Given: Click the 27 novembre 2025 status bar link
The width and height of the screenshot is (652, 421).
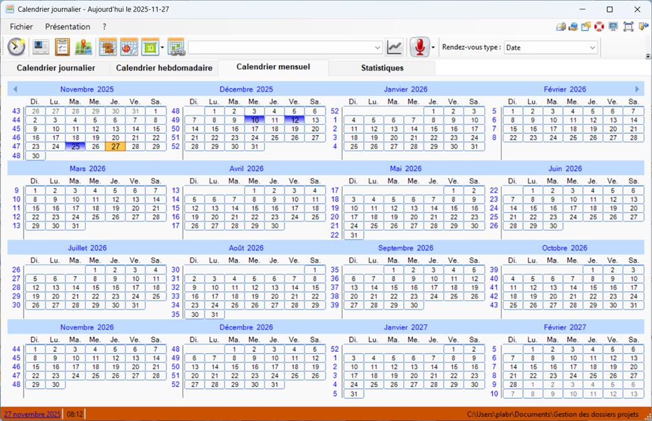Looking at the screenshot, I should click(32, 414).
